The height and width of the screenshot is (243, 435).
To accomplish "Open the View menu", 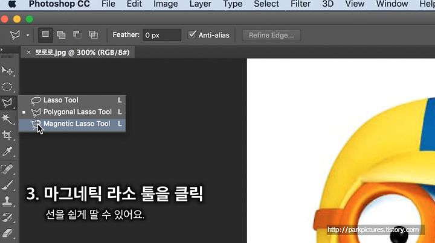I will click(x=355, y=4).
